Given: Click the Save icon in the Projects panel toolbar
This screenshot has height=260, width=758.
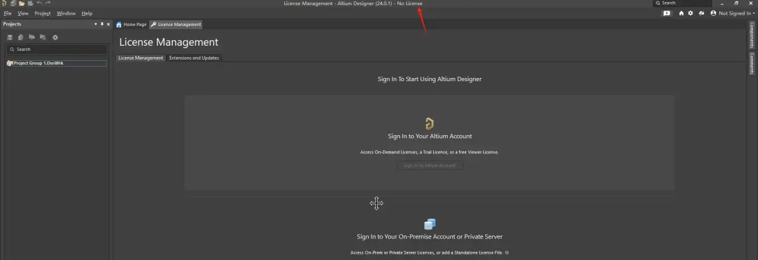Looking at the screenshot, I should pos(10,37).
